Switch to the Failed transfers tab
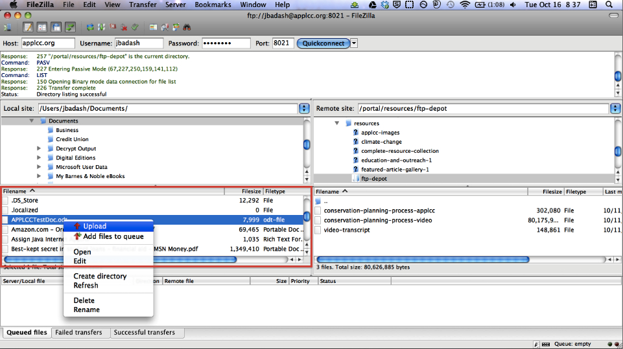This screenshot has width=623, height=349. (78, 333)
